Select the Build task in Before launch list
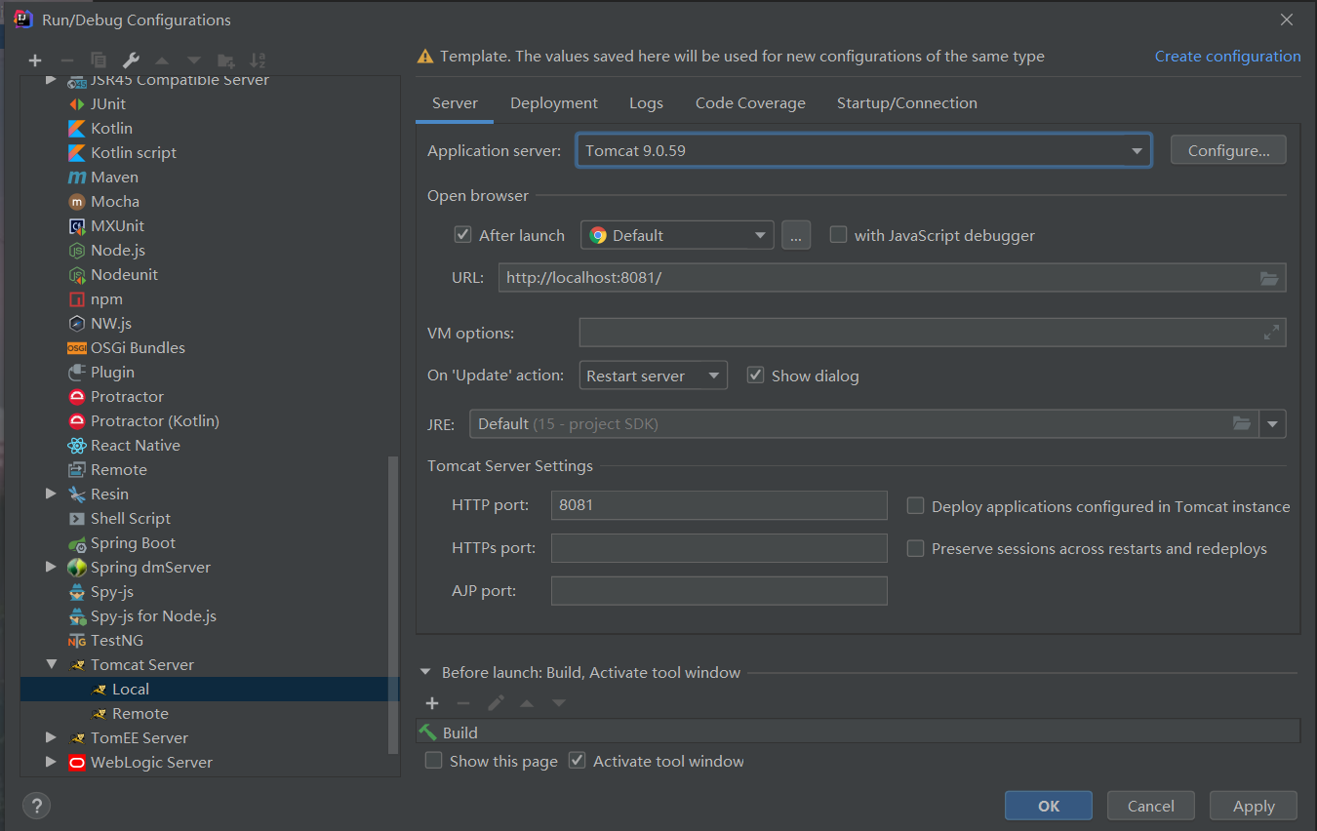The image size is (1317, 831). click(858, 732)
